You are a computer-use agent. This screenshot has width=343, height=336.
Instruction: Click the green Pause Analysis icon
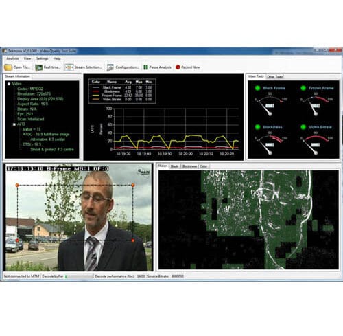[145, 67]
